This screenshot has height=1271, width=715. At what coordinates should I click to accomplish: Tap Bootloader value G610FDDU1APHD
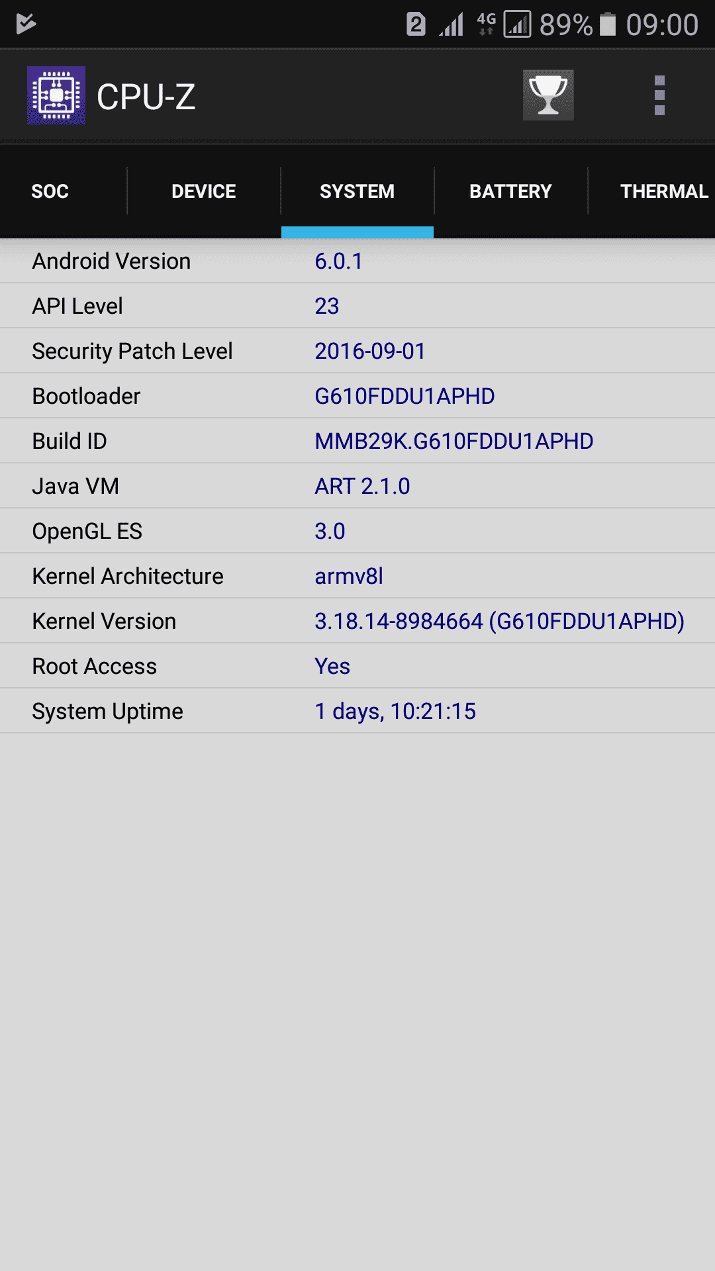tap(405, 396)
